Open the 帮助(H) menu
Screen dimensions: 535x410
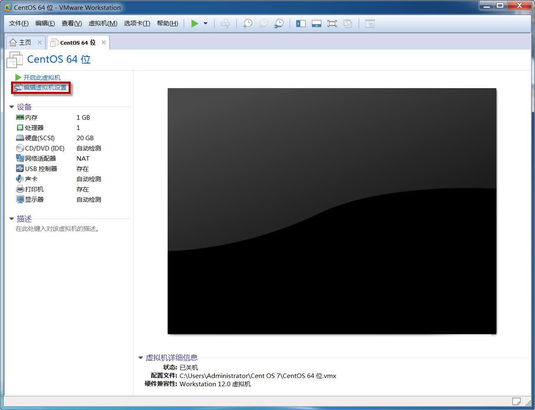(x=167, y=23)
